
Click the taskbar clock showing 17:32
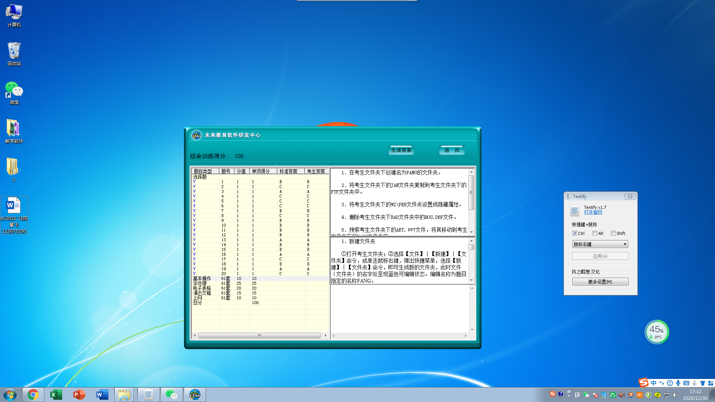[x=695, y=395]
